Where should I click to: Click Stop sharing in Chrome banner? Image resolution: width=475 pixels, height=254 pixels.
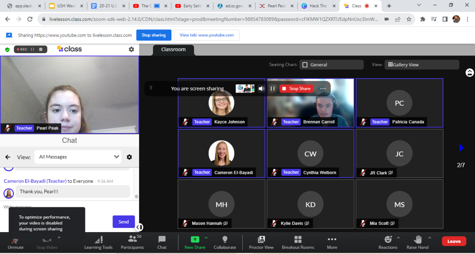click(154, 35)
